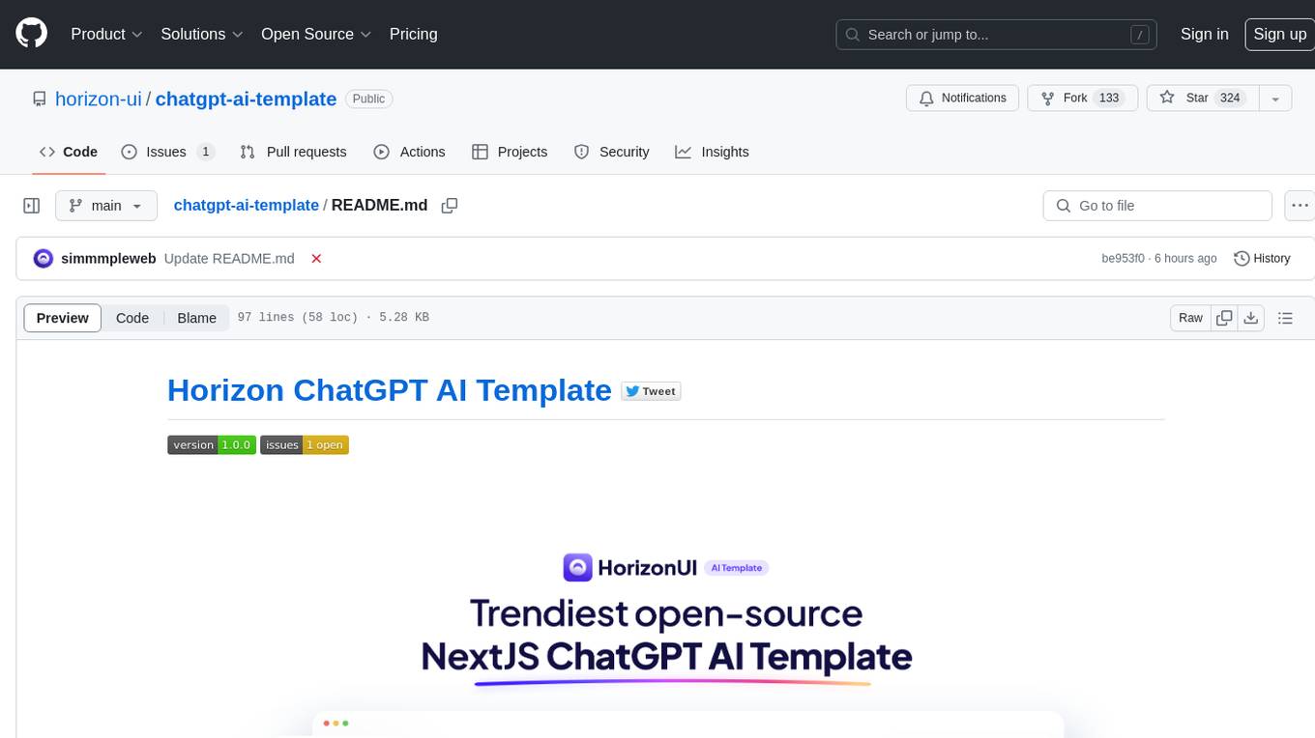
Task: Click the Sign in link
Action: 1204,34
